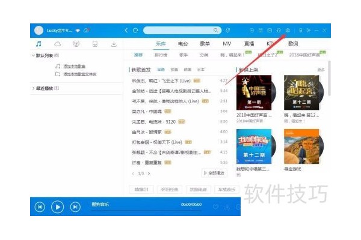Screen dimensions: 361x240
Task: Like the current song with heart icon
Action: click(x=215, y=207)
